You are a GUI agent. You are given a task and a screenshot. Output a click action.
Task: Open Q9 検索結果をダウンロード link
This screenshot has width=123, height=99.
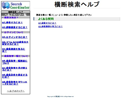pos(15,83)
